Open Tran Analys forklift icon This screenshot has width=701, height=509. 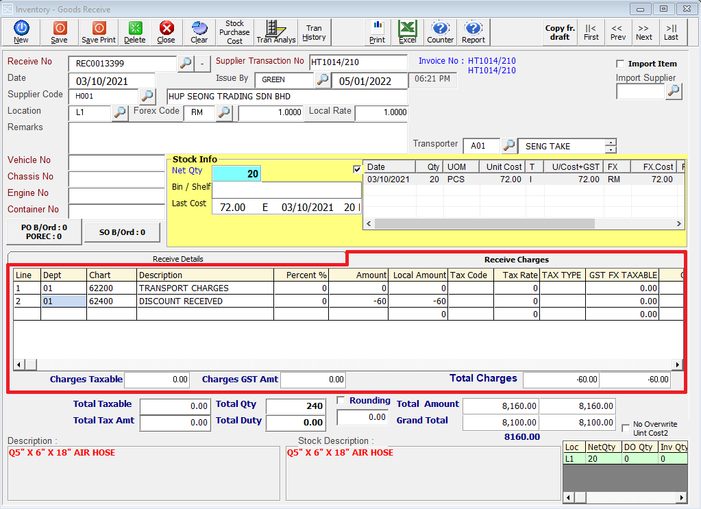coord(276,32)
